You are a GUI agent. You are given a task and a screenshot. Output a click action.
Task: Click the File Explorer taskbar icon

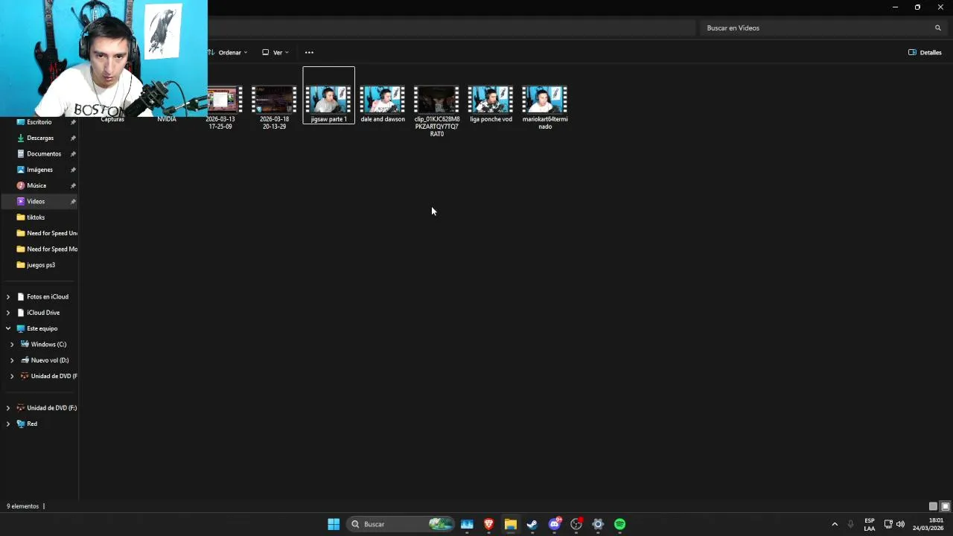(x=510, y=524)
